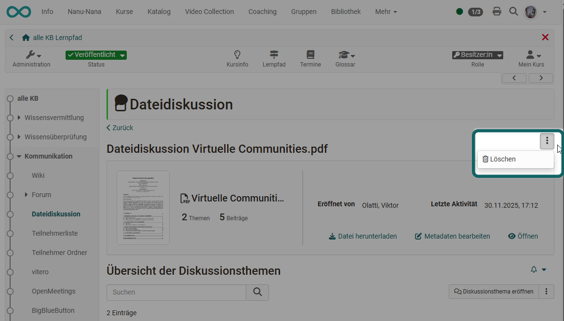Image resolution: width=564 pixels, height=321 pixels.
Task: Start the discussion search
Action: [257, 292]
